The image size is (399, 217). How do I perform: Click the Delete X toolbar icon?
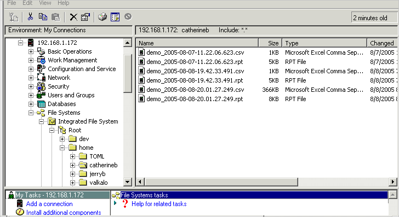(73, 17)
